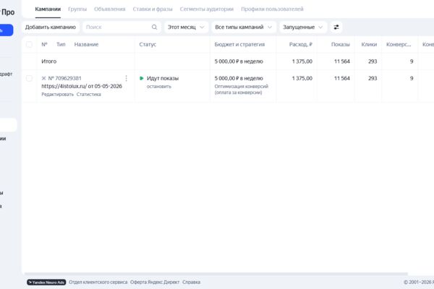434x289 pixels.
Task: Click Показы column header
Action: click(341, 44)
